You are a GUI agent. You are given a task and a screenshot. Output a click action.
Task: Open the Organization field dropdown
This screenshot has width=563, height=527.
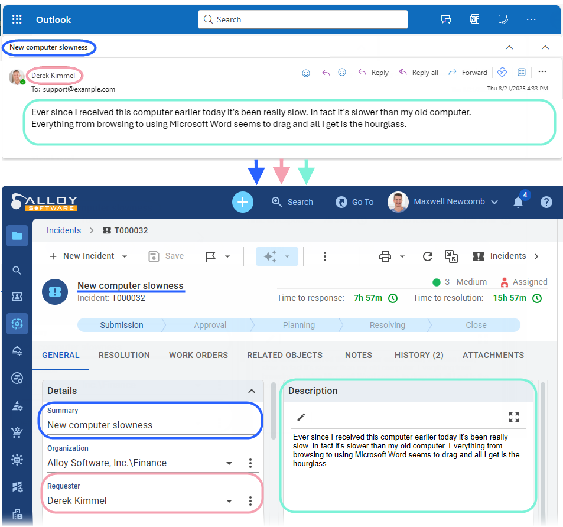(x=229, y=463)
